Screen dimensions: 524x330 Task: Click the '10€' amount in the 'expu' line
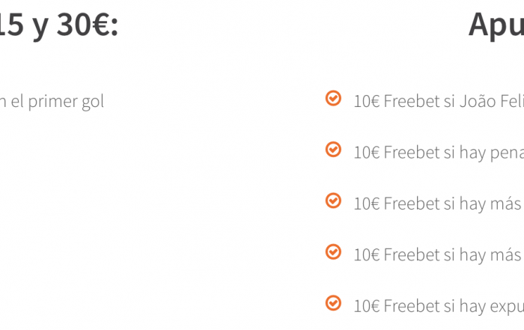pos(367,306)
